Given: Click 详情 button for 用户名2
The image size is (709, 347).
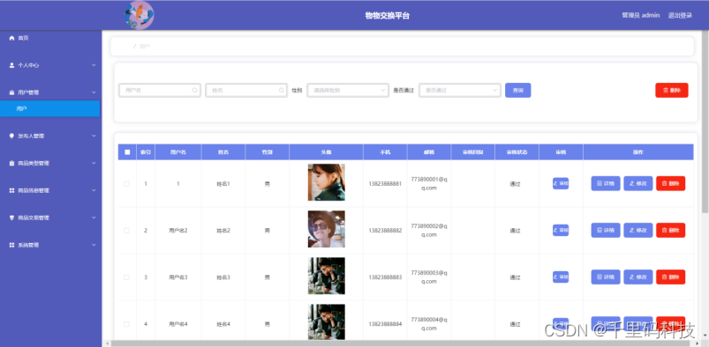Looking at the screenshot, I should pos(606,230).
